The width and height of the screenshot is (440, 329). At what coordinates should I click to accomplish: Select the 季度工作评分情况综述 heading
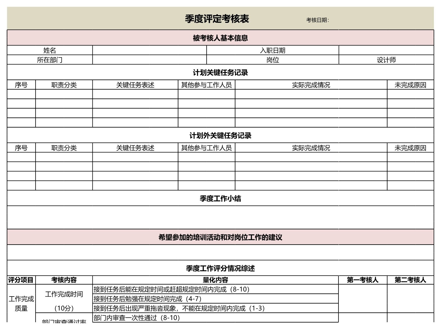[x=220, y=268]
